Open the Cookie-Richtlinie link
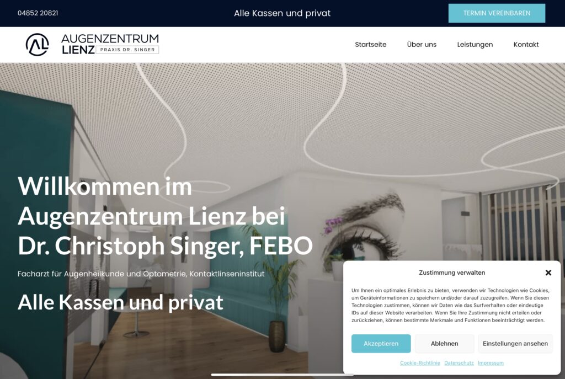This screenshot has height=379, width=565. coord(420,363)
